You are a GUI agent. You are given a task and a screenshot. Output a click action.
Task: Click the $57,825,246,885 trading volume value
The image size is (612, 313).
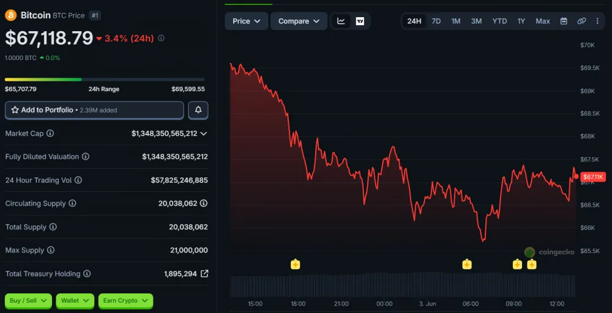click(x=179, y=180)
